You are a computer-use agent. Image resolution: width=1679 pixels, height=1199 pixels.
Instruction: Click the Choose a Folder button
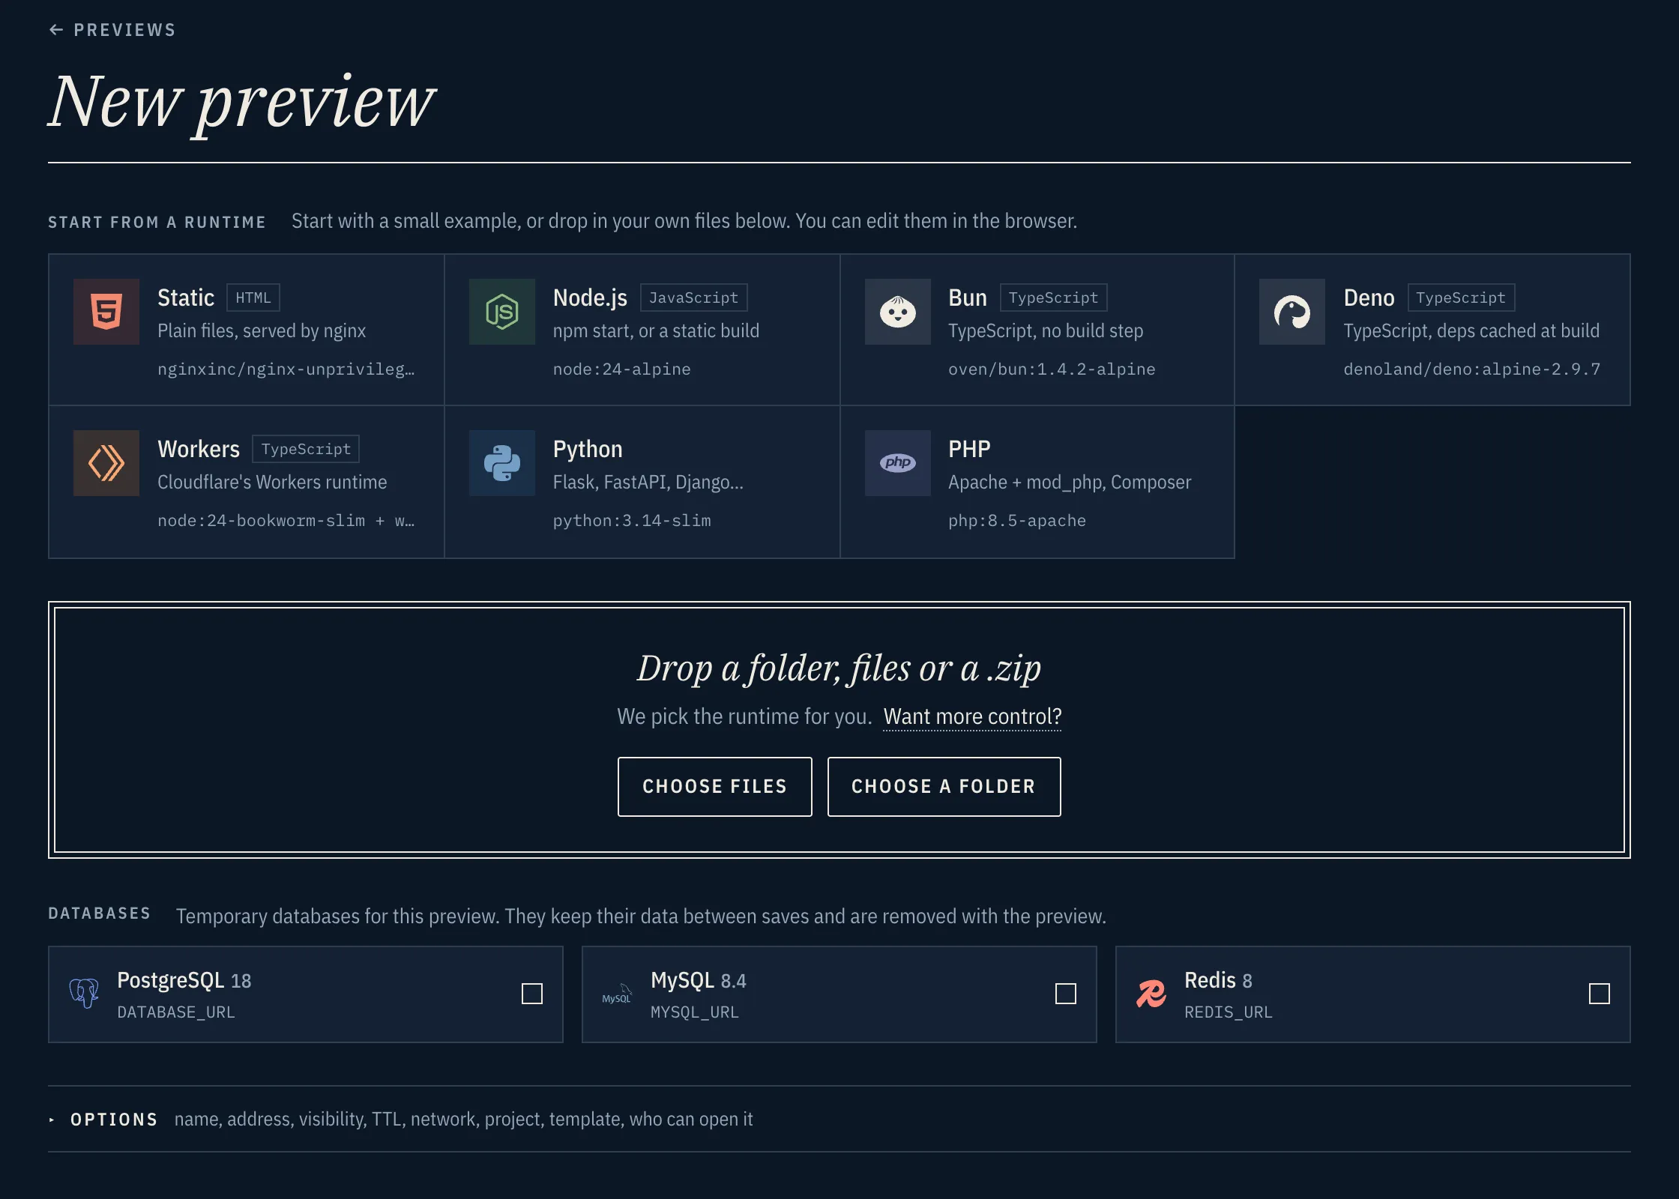point(944,787)
